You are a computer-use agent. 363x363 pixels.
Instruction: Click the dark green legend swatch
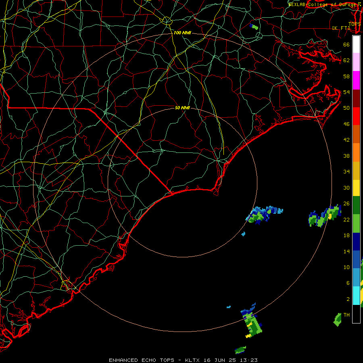pyautogui.click(x=356, y=205)
